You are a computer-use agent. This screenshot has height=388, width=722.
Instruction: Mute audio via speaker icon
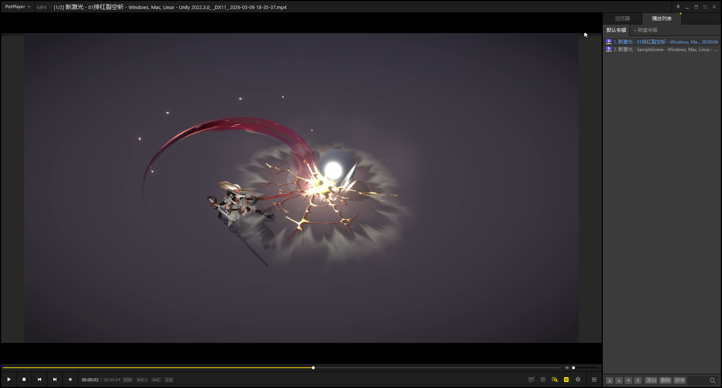pos(567,368)
